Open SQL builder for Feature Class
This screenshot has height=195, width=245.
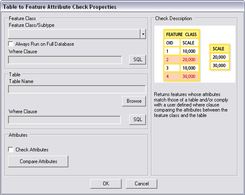pos(138,60)
